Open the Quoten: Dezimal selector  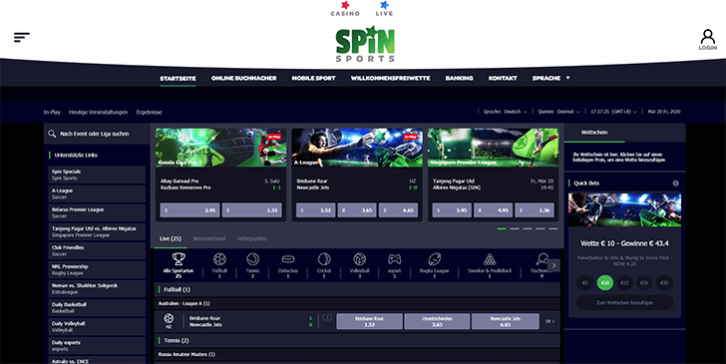point(558,112)
